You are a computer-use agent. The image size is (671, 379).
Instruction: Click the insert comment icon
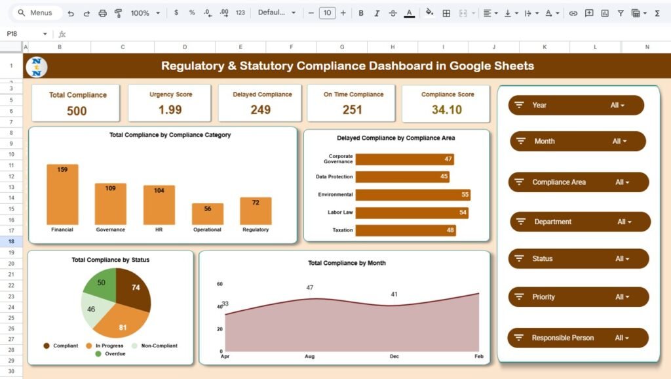click(589, 13)
